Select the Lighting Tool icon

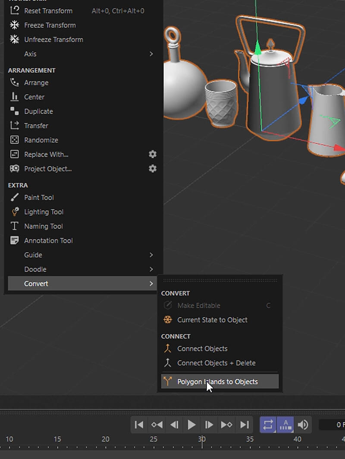15,212
